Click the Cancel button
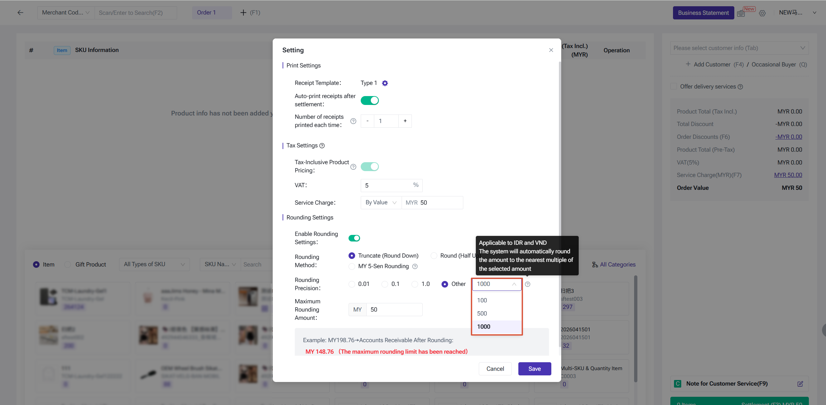The width and height of the screenshot is (826, 405). click(495, 369)
